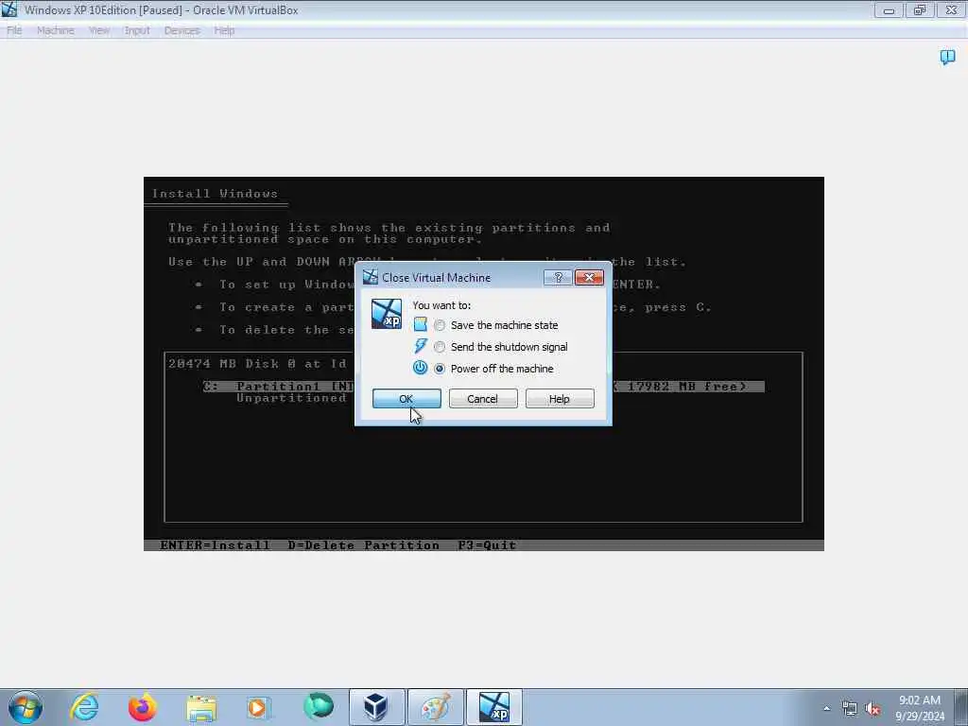The image size is (968, 726).
Task: Confirm with the OK button
Action: [x=406, y=399]
